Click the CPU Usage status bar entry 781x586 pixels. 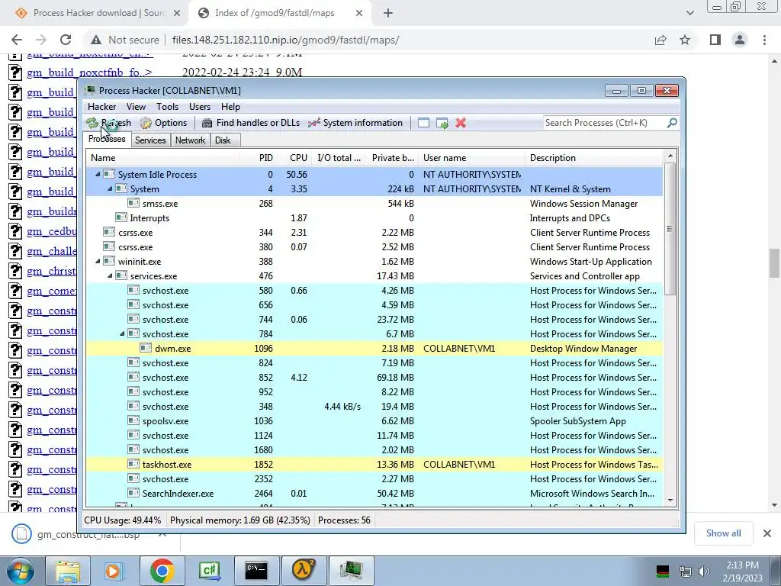(x=123, y=520)
